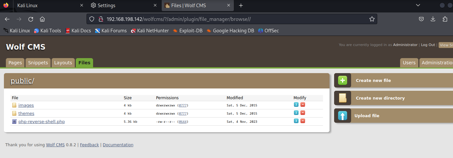Click the rename icon for php-reverse-shell.php
This screenshot has width=453, height=158.
click(x=296, y=121)
